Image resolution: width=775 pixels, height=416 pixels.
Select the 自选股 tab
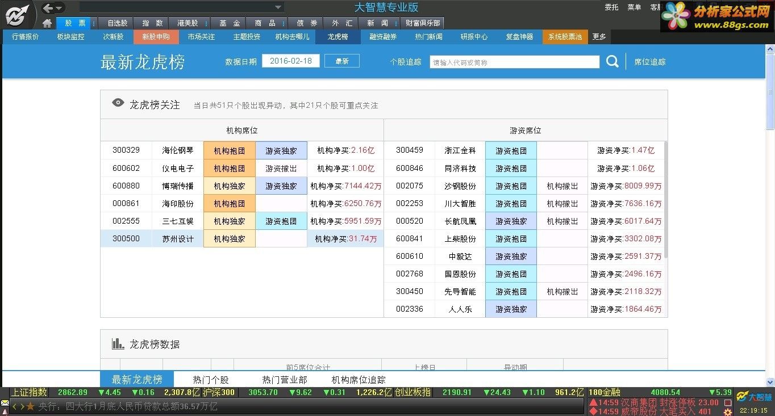click(117, 23)
